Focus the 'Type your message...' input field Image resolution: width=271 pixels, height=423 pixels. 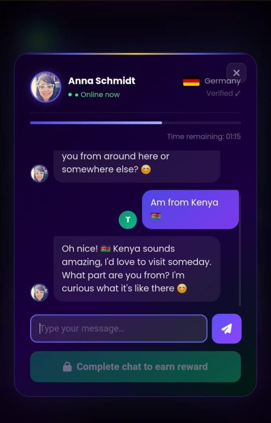[119, 328]
